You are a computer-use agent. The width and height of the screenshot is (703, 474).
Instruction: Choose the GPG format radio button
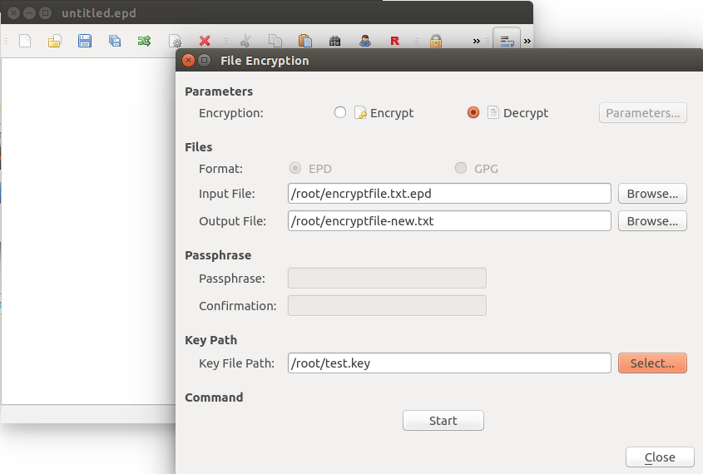461,169
